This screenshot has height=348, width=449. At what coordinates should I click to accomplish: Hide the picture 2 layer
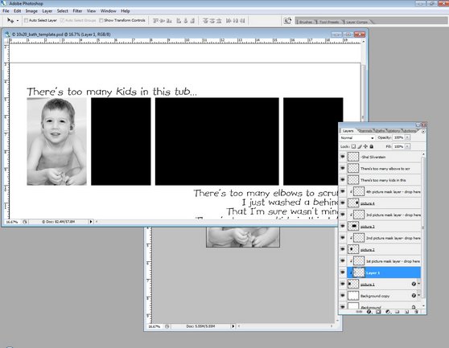(x=343, y=249)
